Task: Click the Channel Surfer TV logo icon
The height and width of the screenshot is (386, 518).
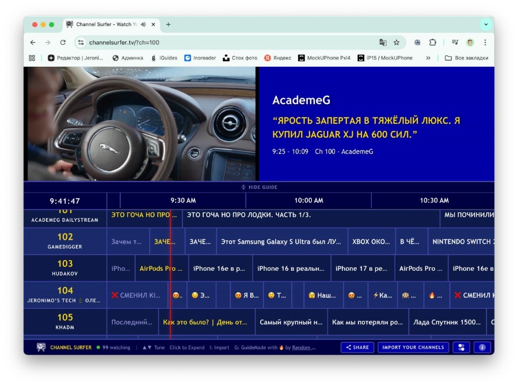Action: (41, 347)
